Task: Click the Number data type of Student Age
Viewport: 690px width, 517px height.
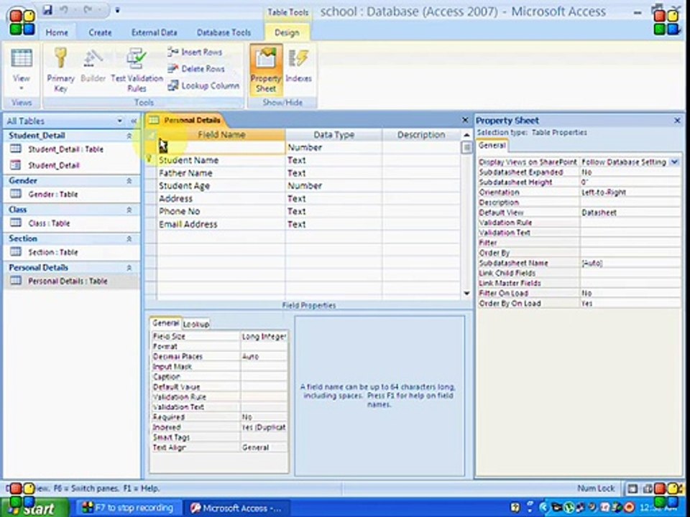Action: click(333, 185)
